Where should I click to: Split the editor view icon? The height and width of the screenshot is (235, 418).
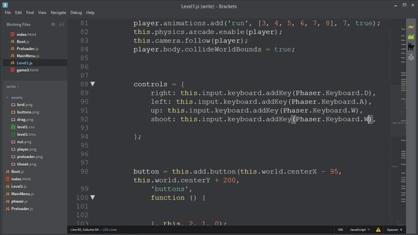61,24
